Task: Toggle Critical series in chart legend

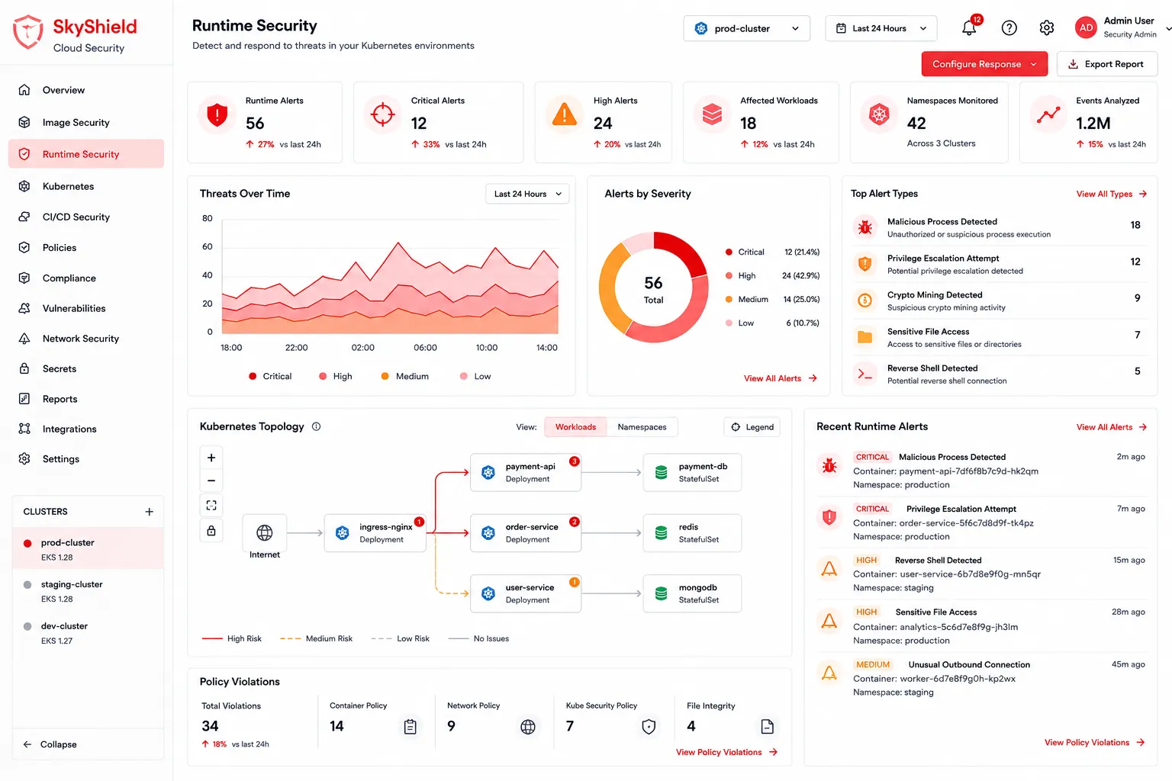Action: [x=270, y=376]
